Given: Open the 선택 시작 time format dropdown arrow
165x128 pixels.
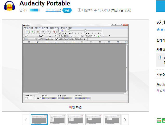Looking at the screenshot, I should click(56, 98).
